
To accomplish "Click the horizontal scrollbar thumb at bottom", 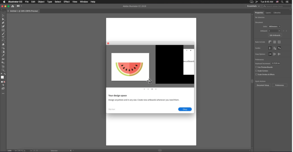I will pyautogui.click(x=160, y=150).
